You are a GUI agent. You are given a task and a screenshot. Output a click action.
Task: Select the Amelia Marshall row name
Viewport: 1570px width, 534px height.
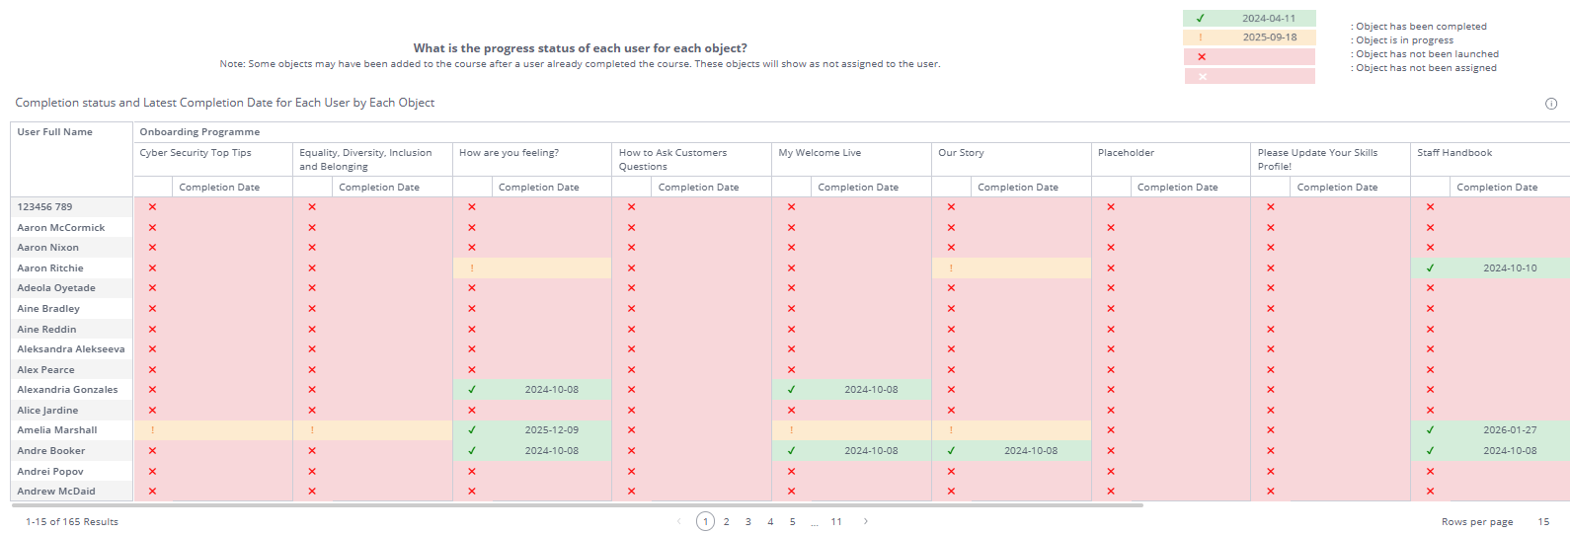(x=57, y=430)
